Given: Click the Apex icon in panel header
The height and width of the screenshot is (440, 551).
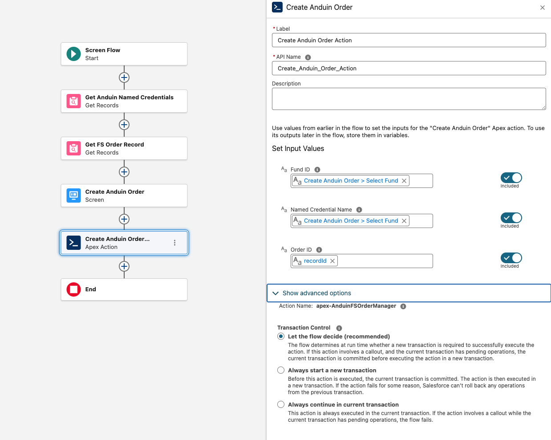Looking at the screenshot, I should (x=277, y=7).
